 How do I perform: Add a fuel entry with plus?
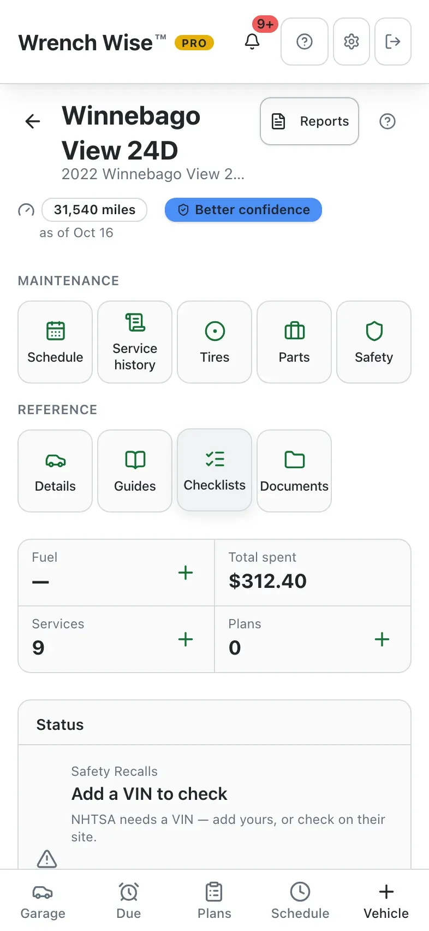coord(186,573)
